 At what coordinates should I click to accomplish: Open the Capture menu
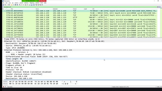point(16,3)
